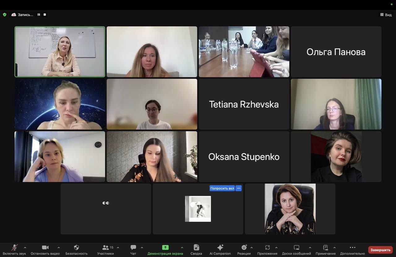Expand audio options chevron beside microphone
Image resolution: width=396 pixels, height=257 pixels.
point(25,247)
